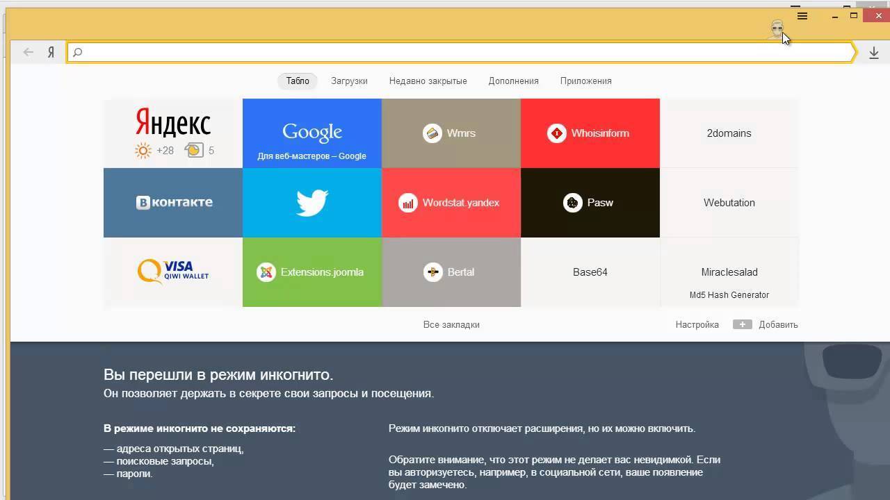The width and height of the screenshot is (890, 500).
Task: Open the QIWI Wallet Visa tile
Action: [173, 272]
